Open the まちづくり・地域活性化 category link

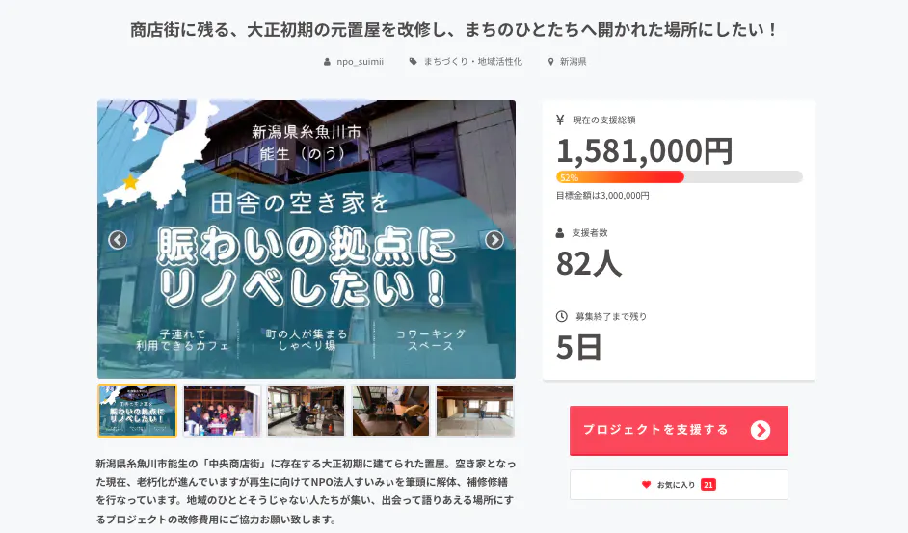click(x=472, y=62)
